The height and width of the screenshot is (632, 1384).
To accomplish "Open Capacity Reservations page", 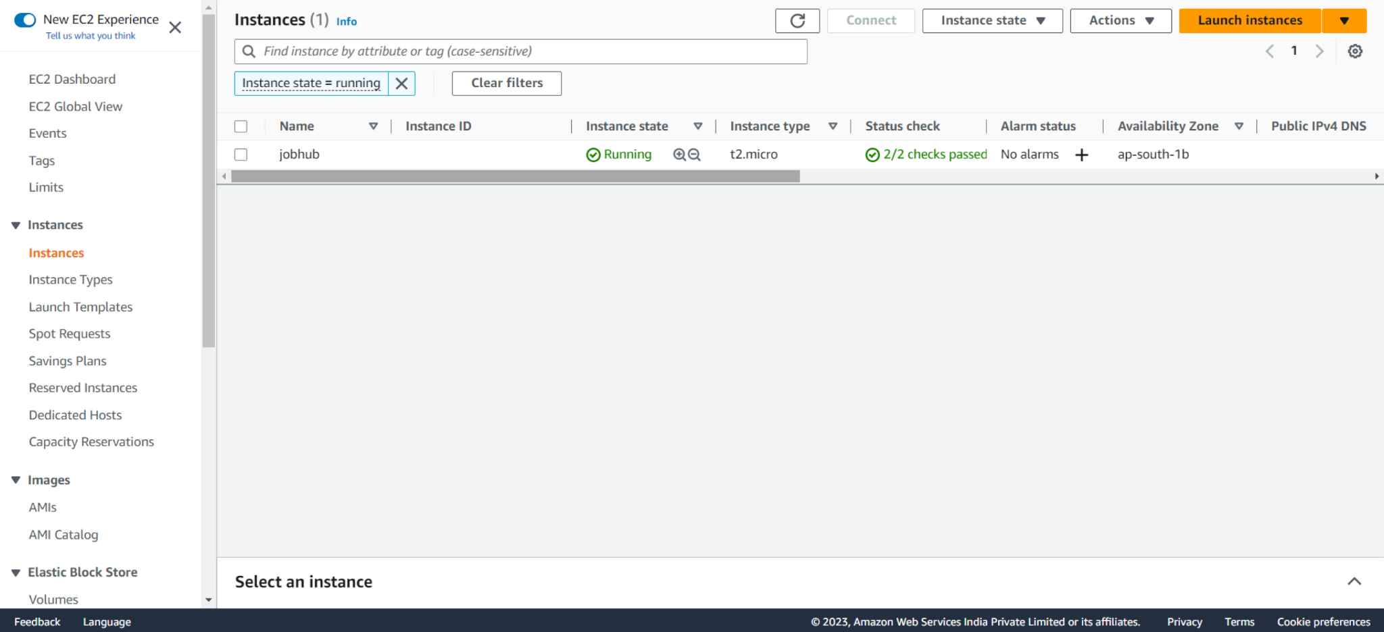I will (91, 442).
